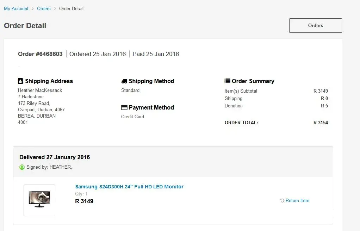Click the Samsung monitor product thumbnail
Viewport: 360px width, 231px height.
[39, 200]
